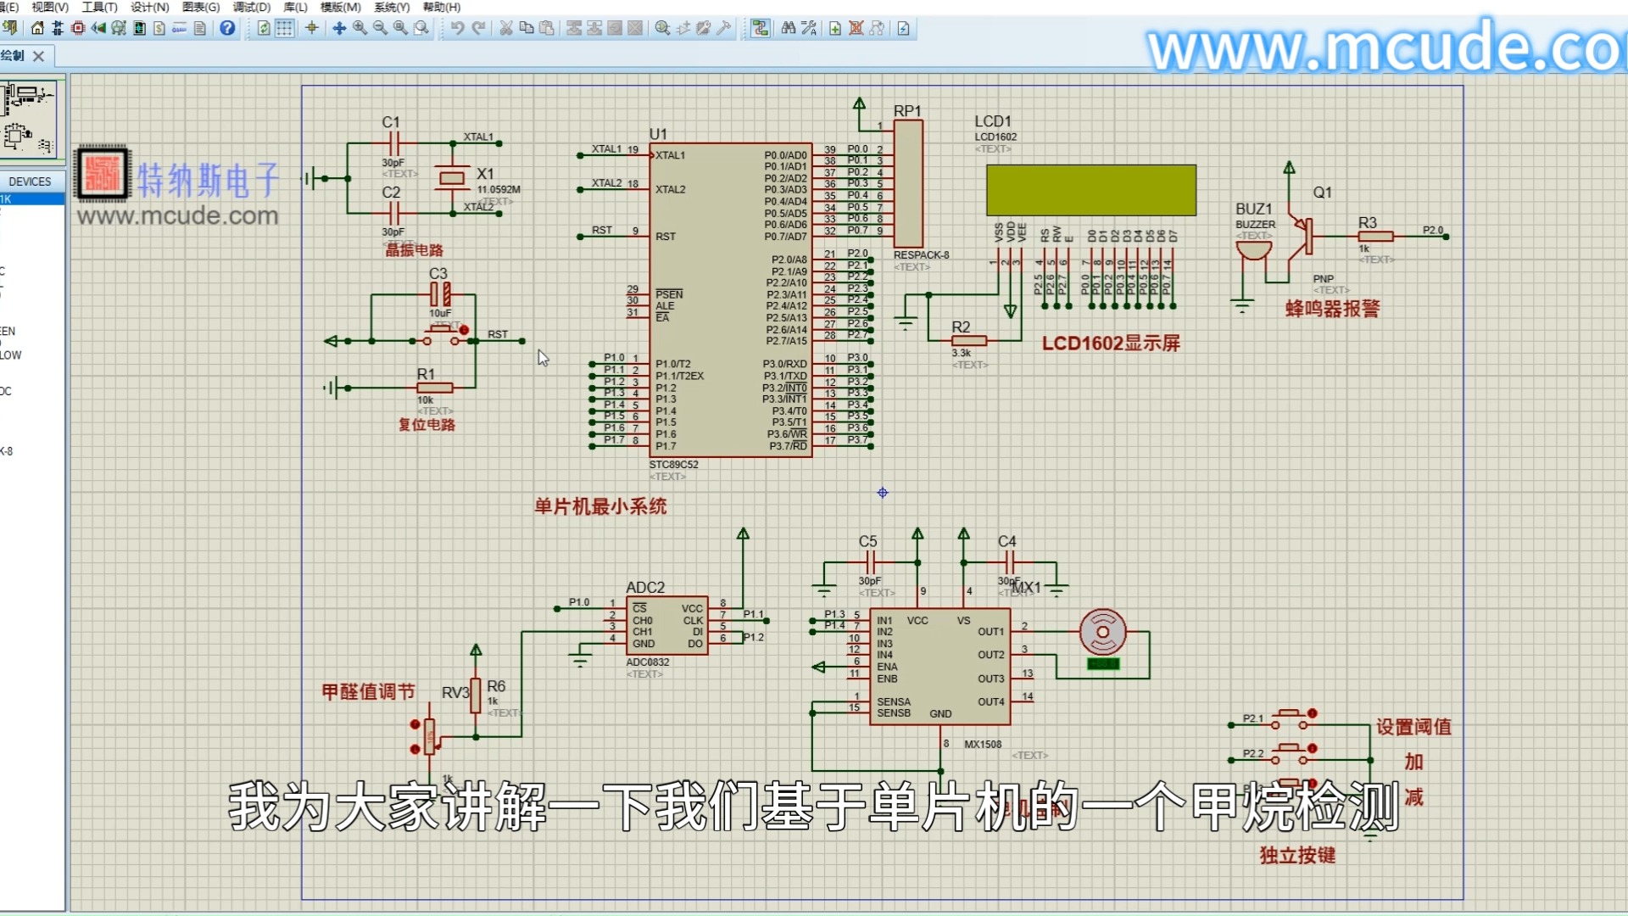Open the Bill of Materials icon
The height and width of the screenshot is (916, 1628).
point(159,28)
